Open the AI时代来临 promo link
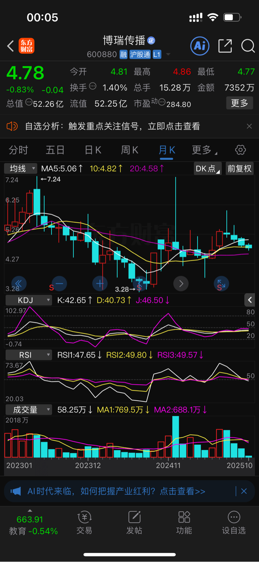Screen dimensions: 259x562 coord(116,491)
